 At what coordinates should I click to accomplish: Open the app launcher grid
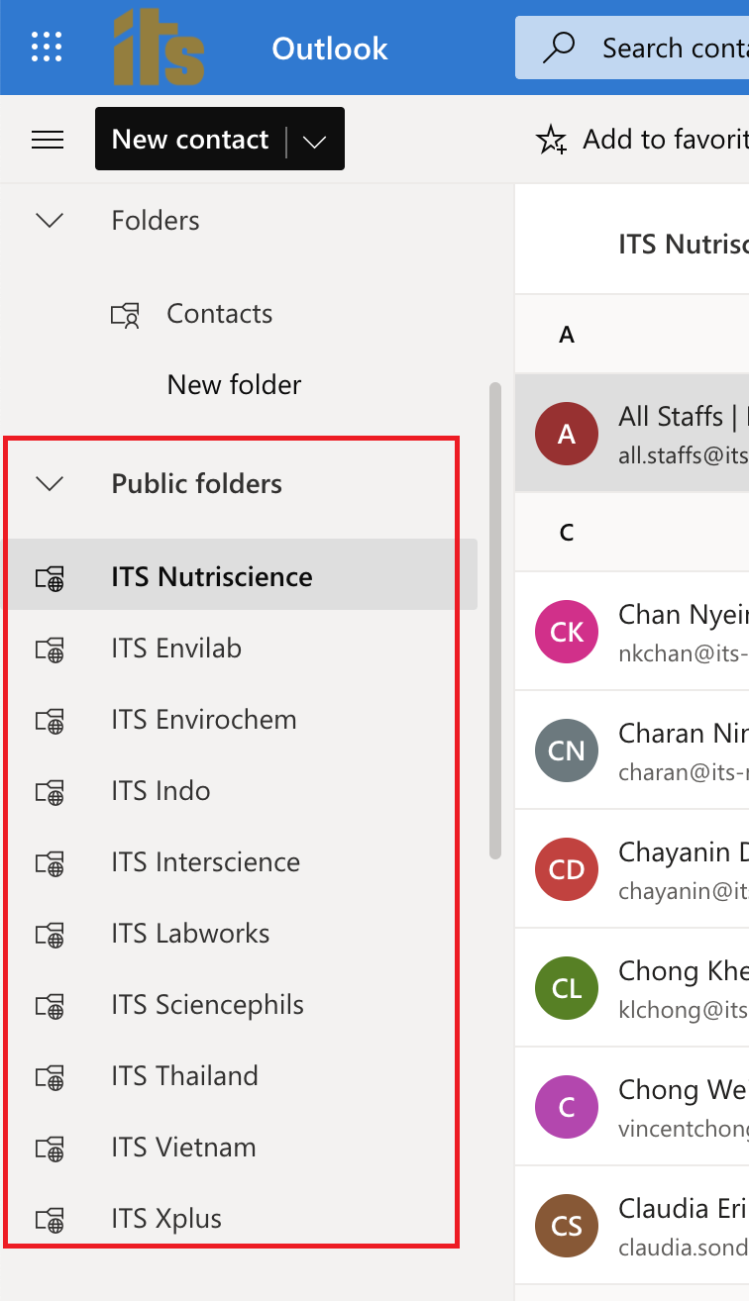tap(47, 47)
